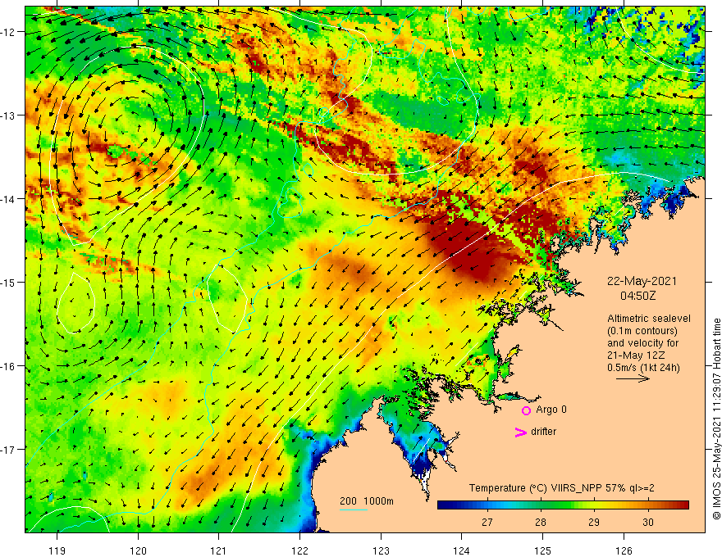Viewport: 722px width, 557px height.
Task: Click the color bar value 27
Action: tap(487, 522)
